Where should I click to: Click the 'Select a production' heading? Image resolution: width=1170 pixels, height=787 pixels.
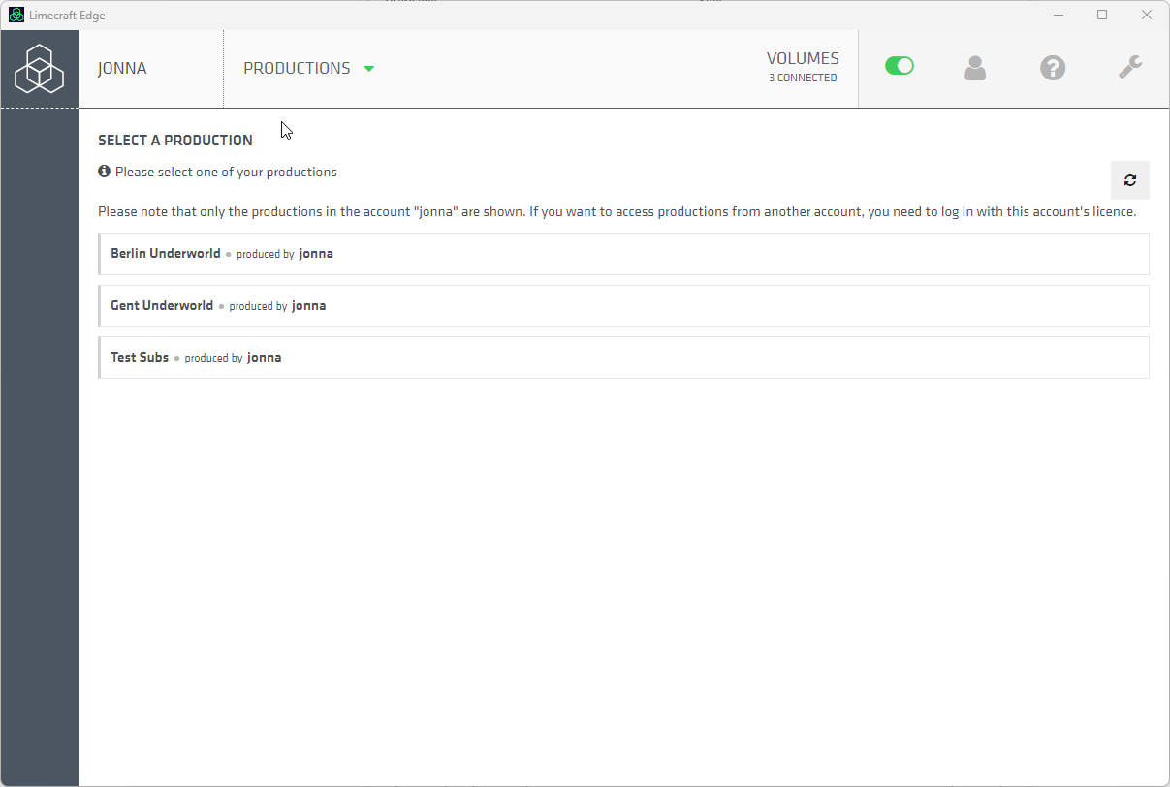(x=175, y=141)
